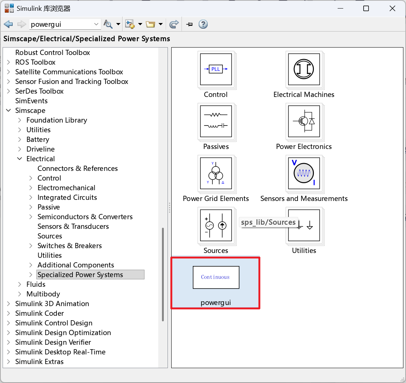Viewport: 406px width, 383px height.
Task: Click the back navigation arrow
Action: [x=8, y=25]
